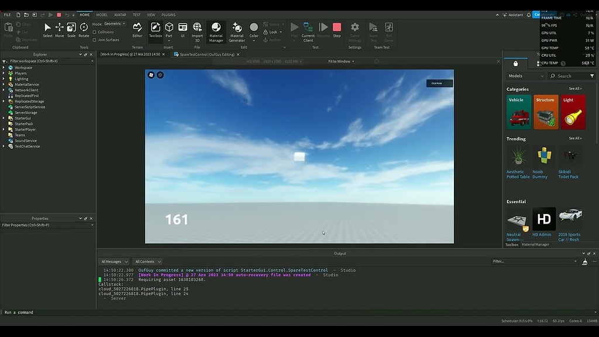Select the Noob Dummy model
599x337 pixels.
(543, 163)
